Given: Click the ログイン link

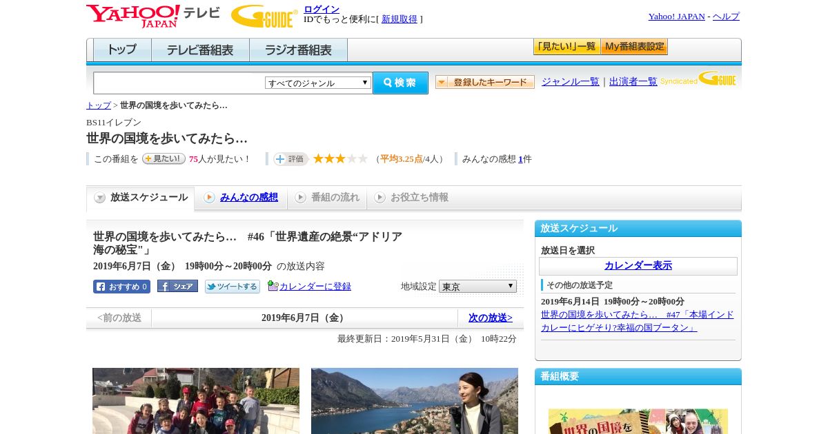Looking at the screenshot, I should point(322,9).
